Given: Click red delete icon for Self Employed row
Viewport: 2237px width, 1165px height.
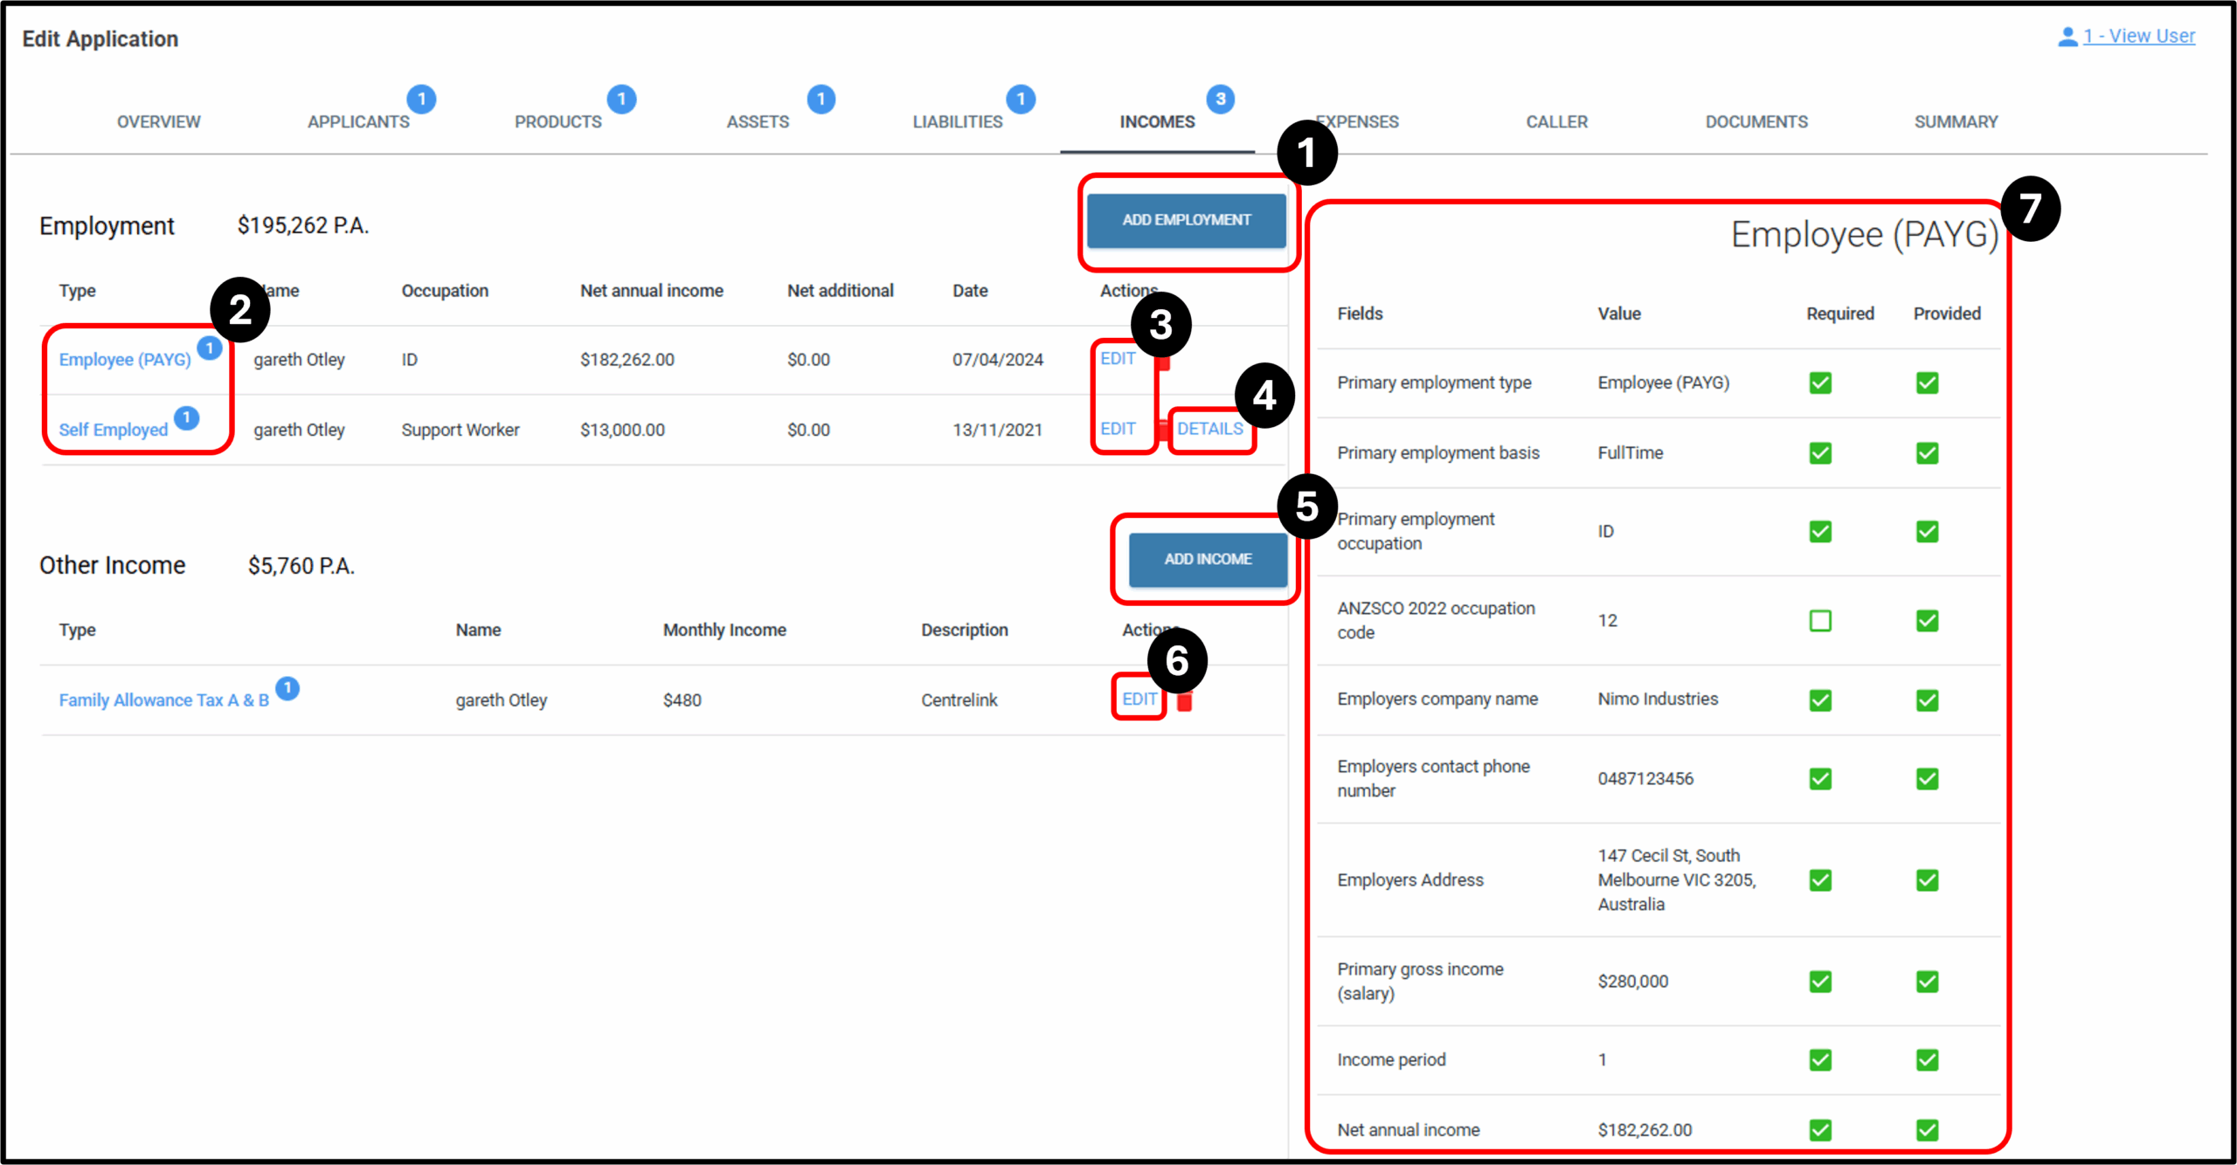Looking at the screenshot, I should (1163, 429).
